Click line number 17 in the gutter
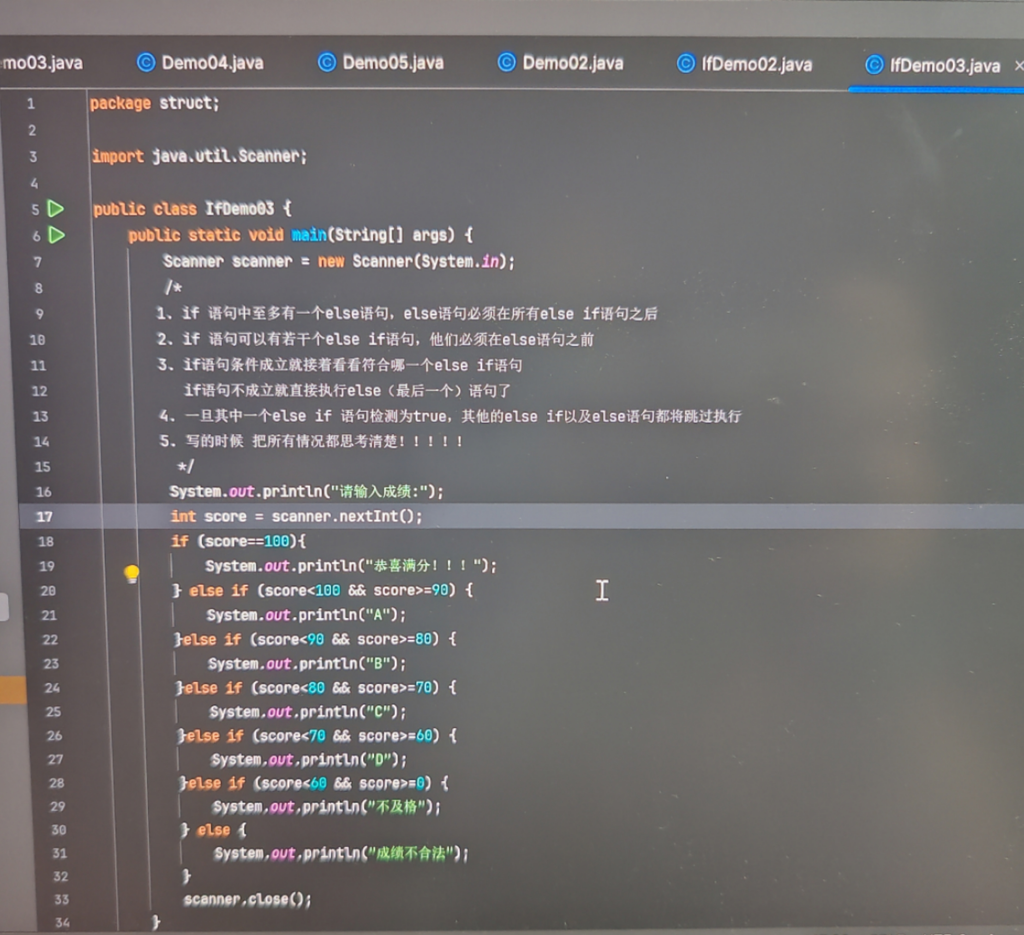This screenshot has width=1024, height=935. tap(44, 517)
